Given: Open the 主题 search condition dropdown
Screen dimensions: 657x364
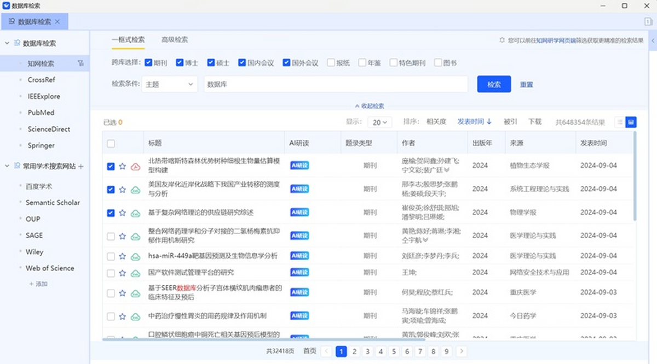Looking at the screenshot, I should (169, 84).
